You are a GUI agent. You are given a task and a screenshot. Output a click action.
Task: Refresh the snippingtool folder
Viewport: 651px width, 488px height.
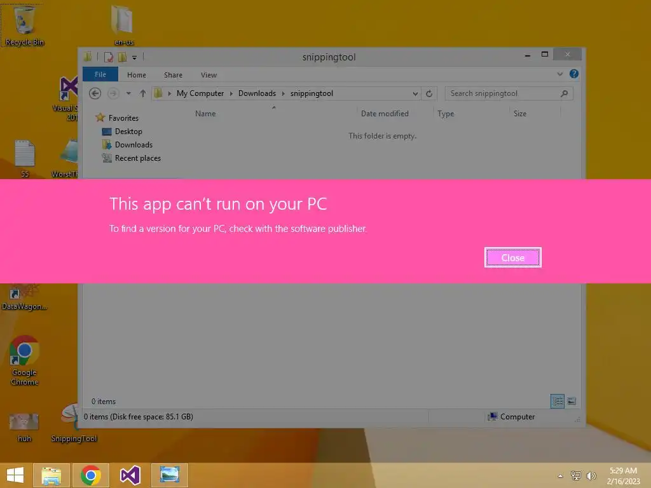[x=429, y=94]
